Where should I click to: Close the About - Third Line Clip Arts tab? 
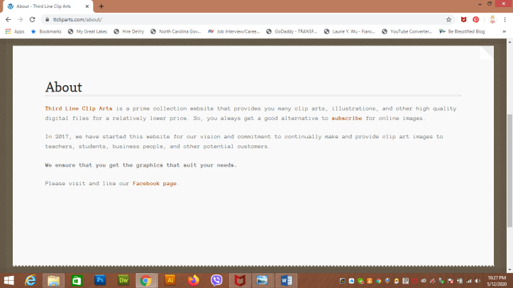87,6
